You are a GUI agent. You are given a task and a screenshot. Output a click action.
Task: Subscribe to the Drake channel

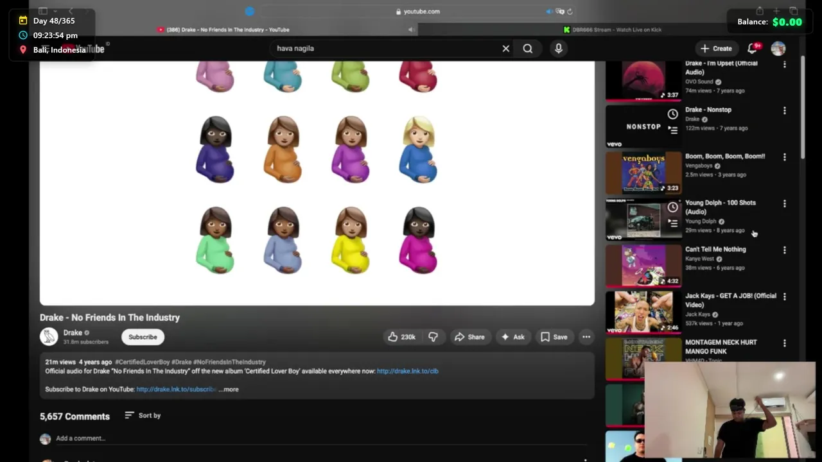click(x=143, y=337)
